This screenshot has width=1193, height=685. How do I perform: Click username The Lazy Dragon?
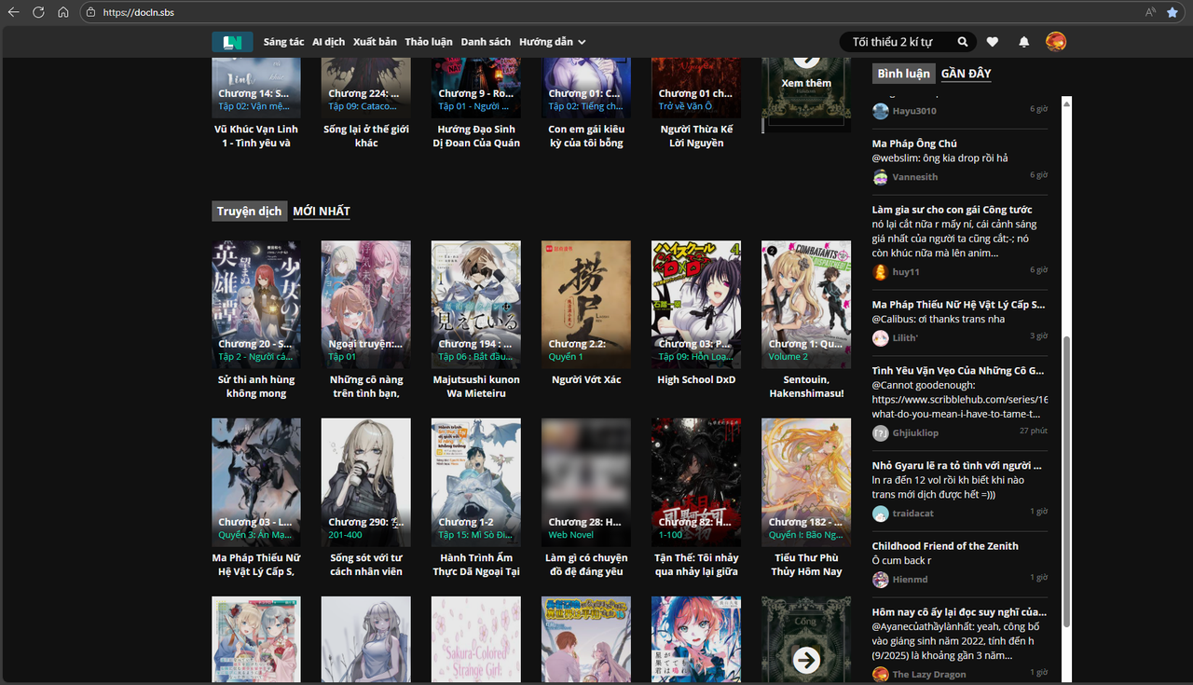(x=929, y=674)
